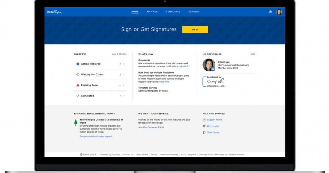The height and width of the screenshot is (173, 329).
Task: Open xDTM Compliant footer link
Action: [188, 155]
